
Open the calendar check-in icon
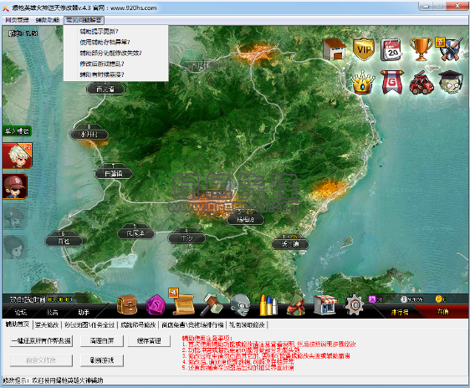click(391, 49)
